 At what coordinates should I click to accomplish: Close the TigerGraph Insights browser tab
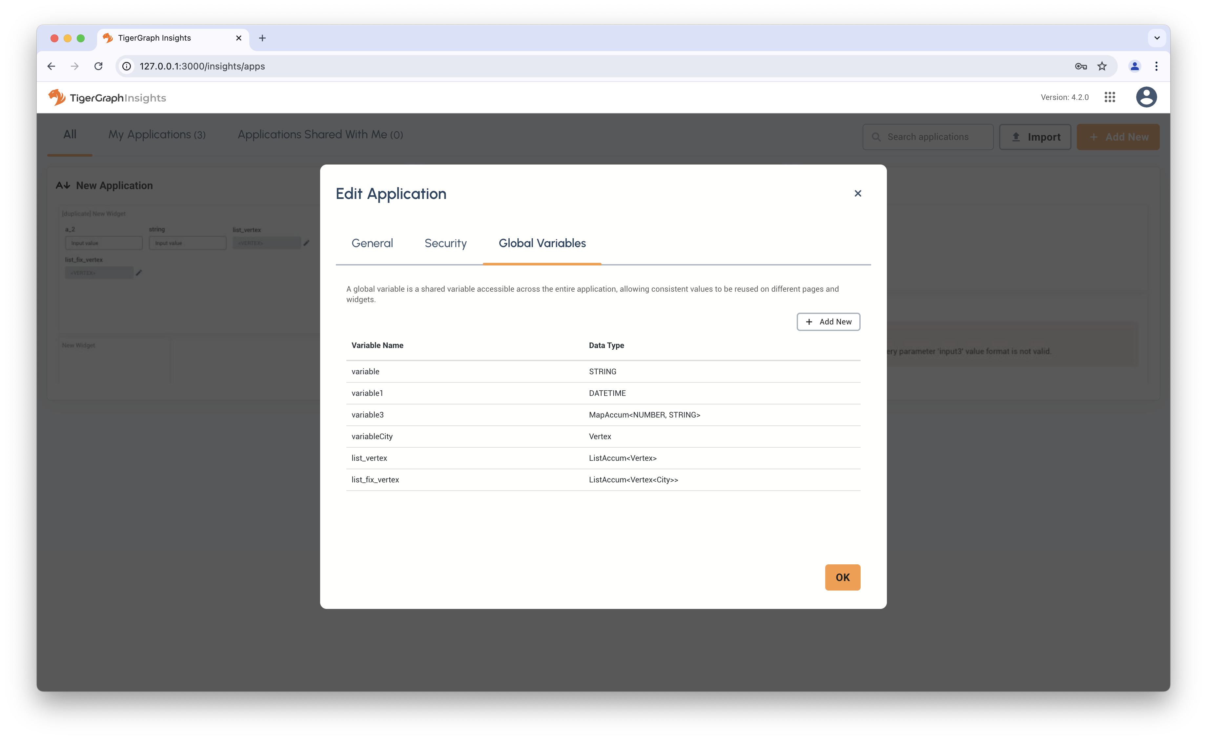tap(238, 38)
